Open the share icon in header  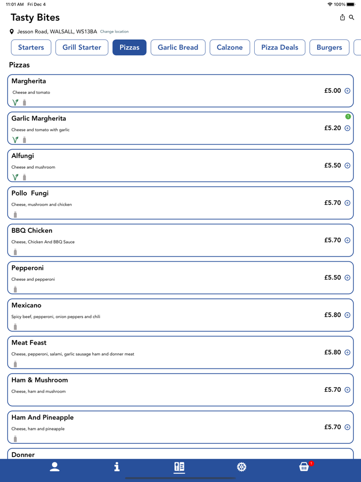[x=342, y=18]
